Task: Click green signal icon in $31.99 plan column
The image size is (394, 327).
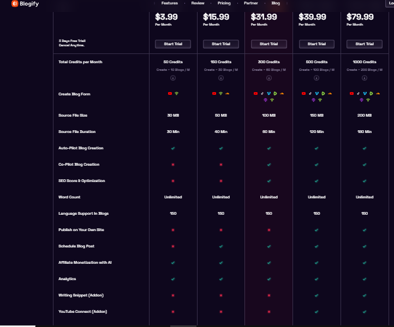Action: (x=272, y=100)
